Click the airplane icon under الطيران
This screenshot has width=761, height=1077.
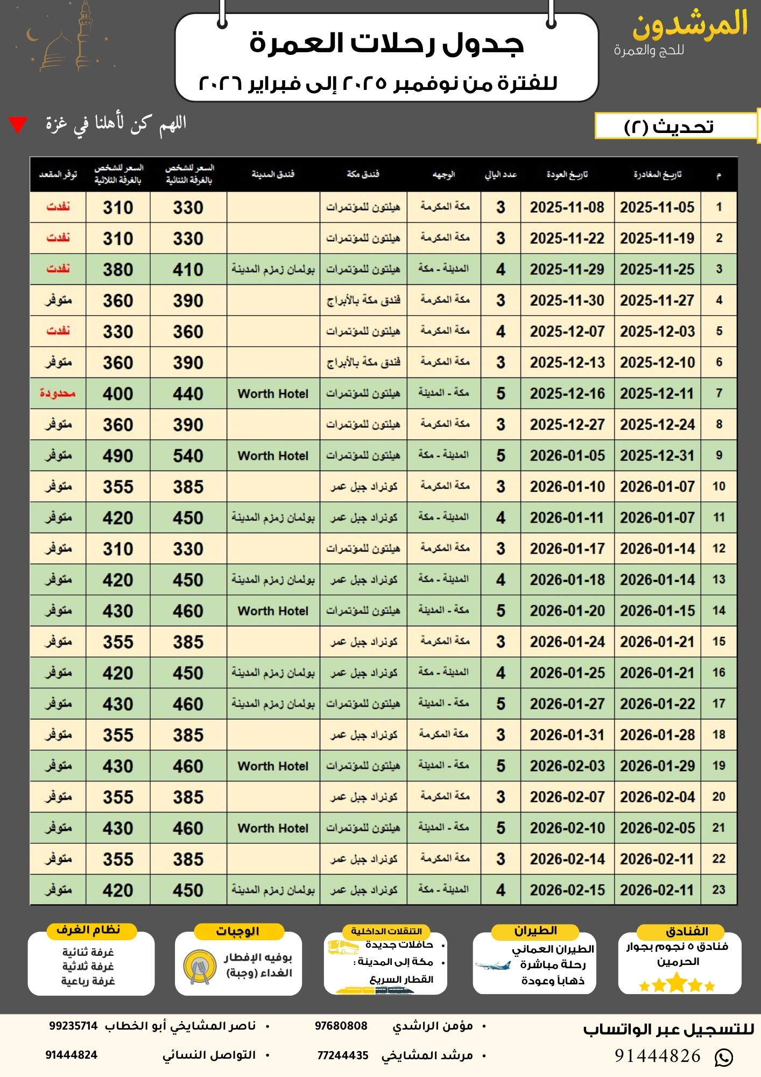click(492, 965)
